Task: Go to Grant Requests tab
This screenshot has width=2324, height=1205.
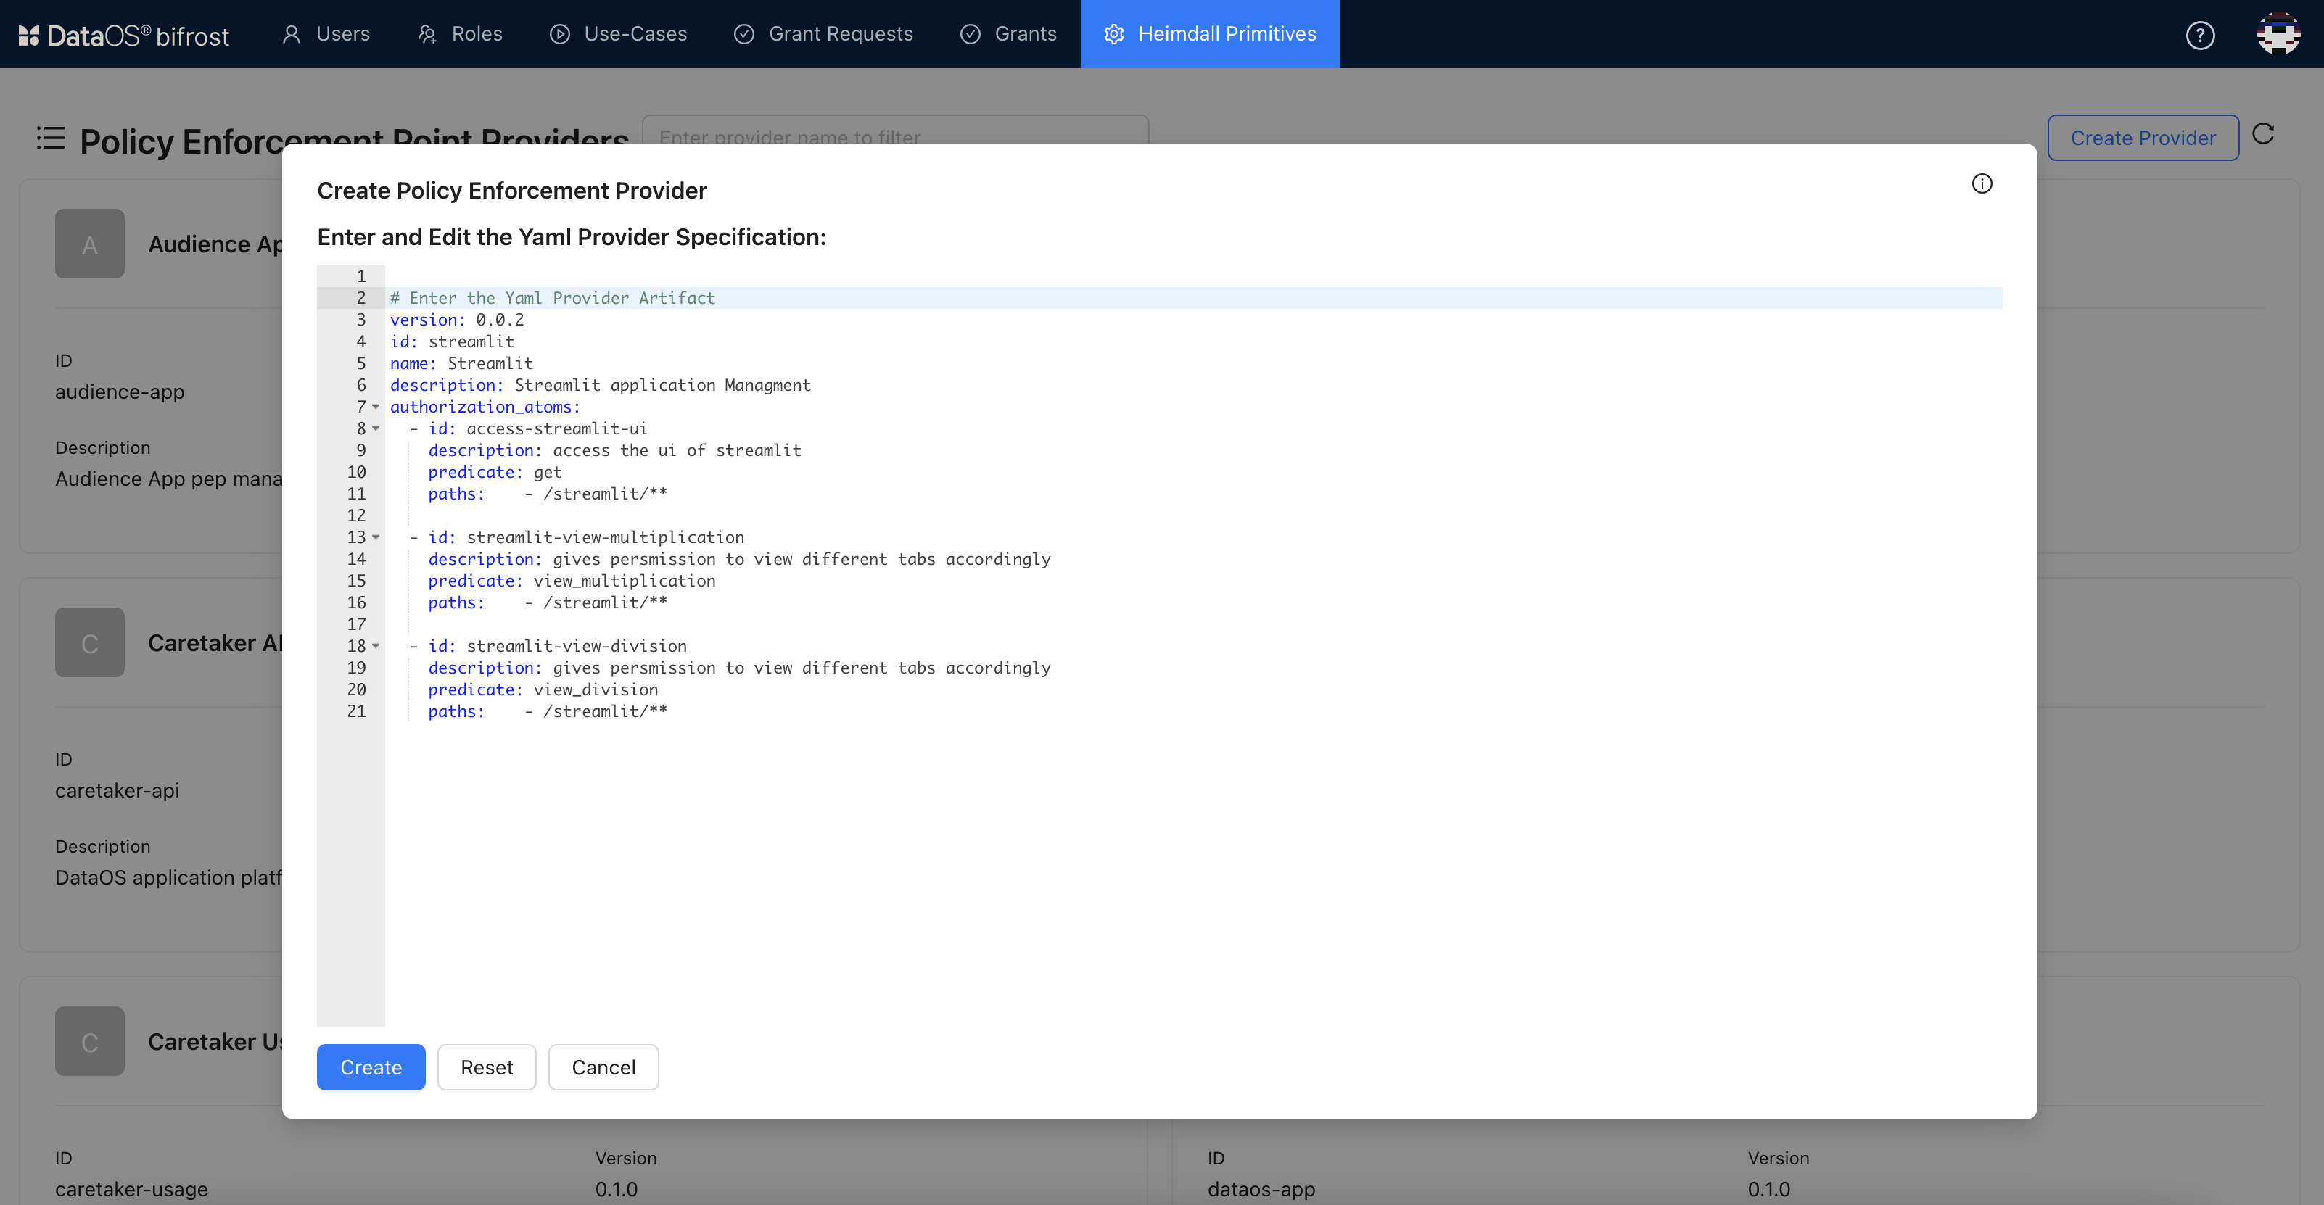Action: pos(823,34)
